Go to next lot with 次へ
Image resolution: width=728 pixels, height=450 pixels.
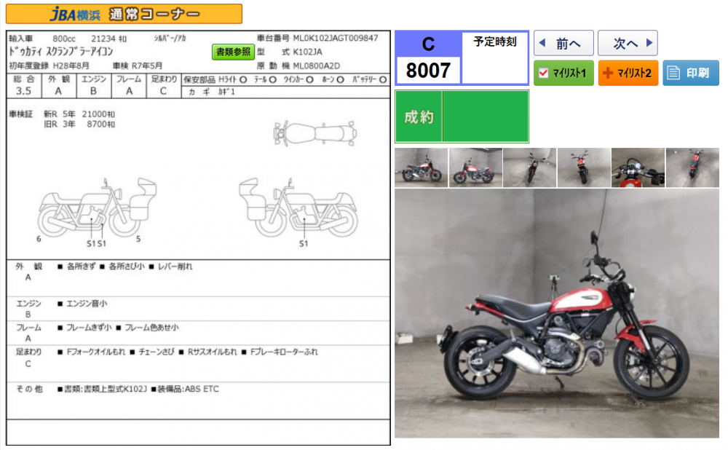pos(628,43)
